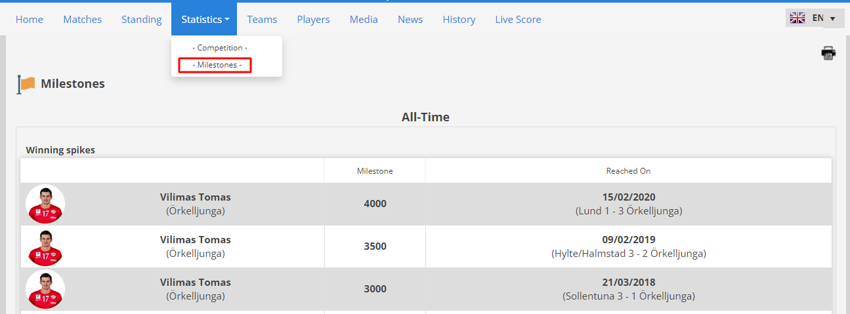
Task: Expand the EN language dropdown
Action: (815, 18)
